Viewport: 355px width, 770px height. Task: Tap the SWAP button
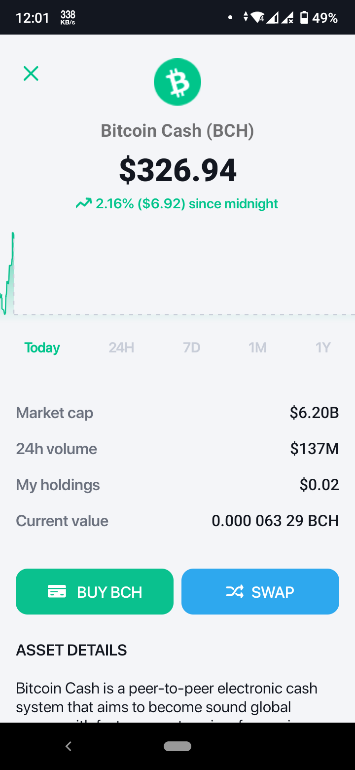click(260, 591)
